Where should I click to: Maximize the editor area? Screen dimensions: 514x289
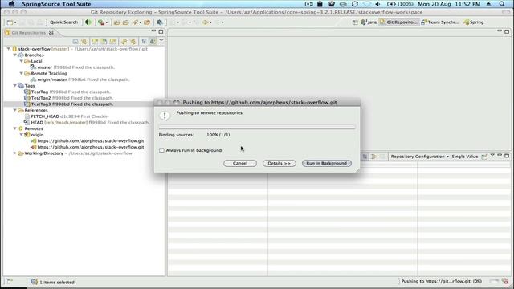pyautogui.click(x=507, y=31)
